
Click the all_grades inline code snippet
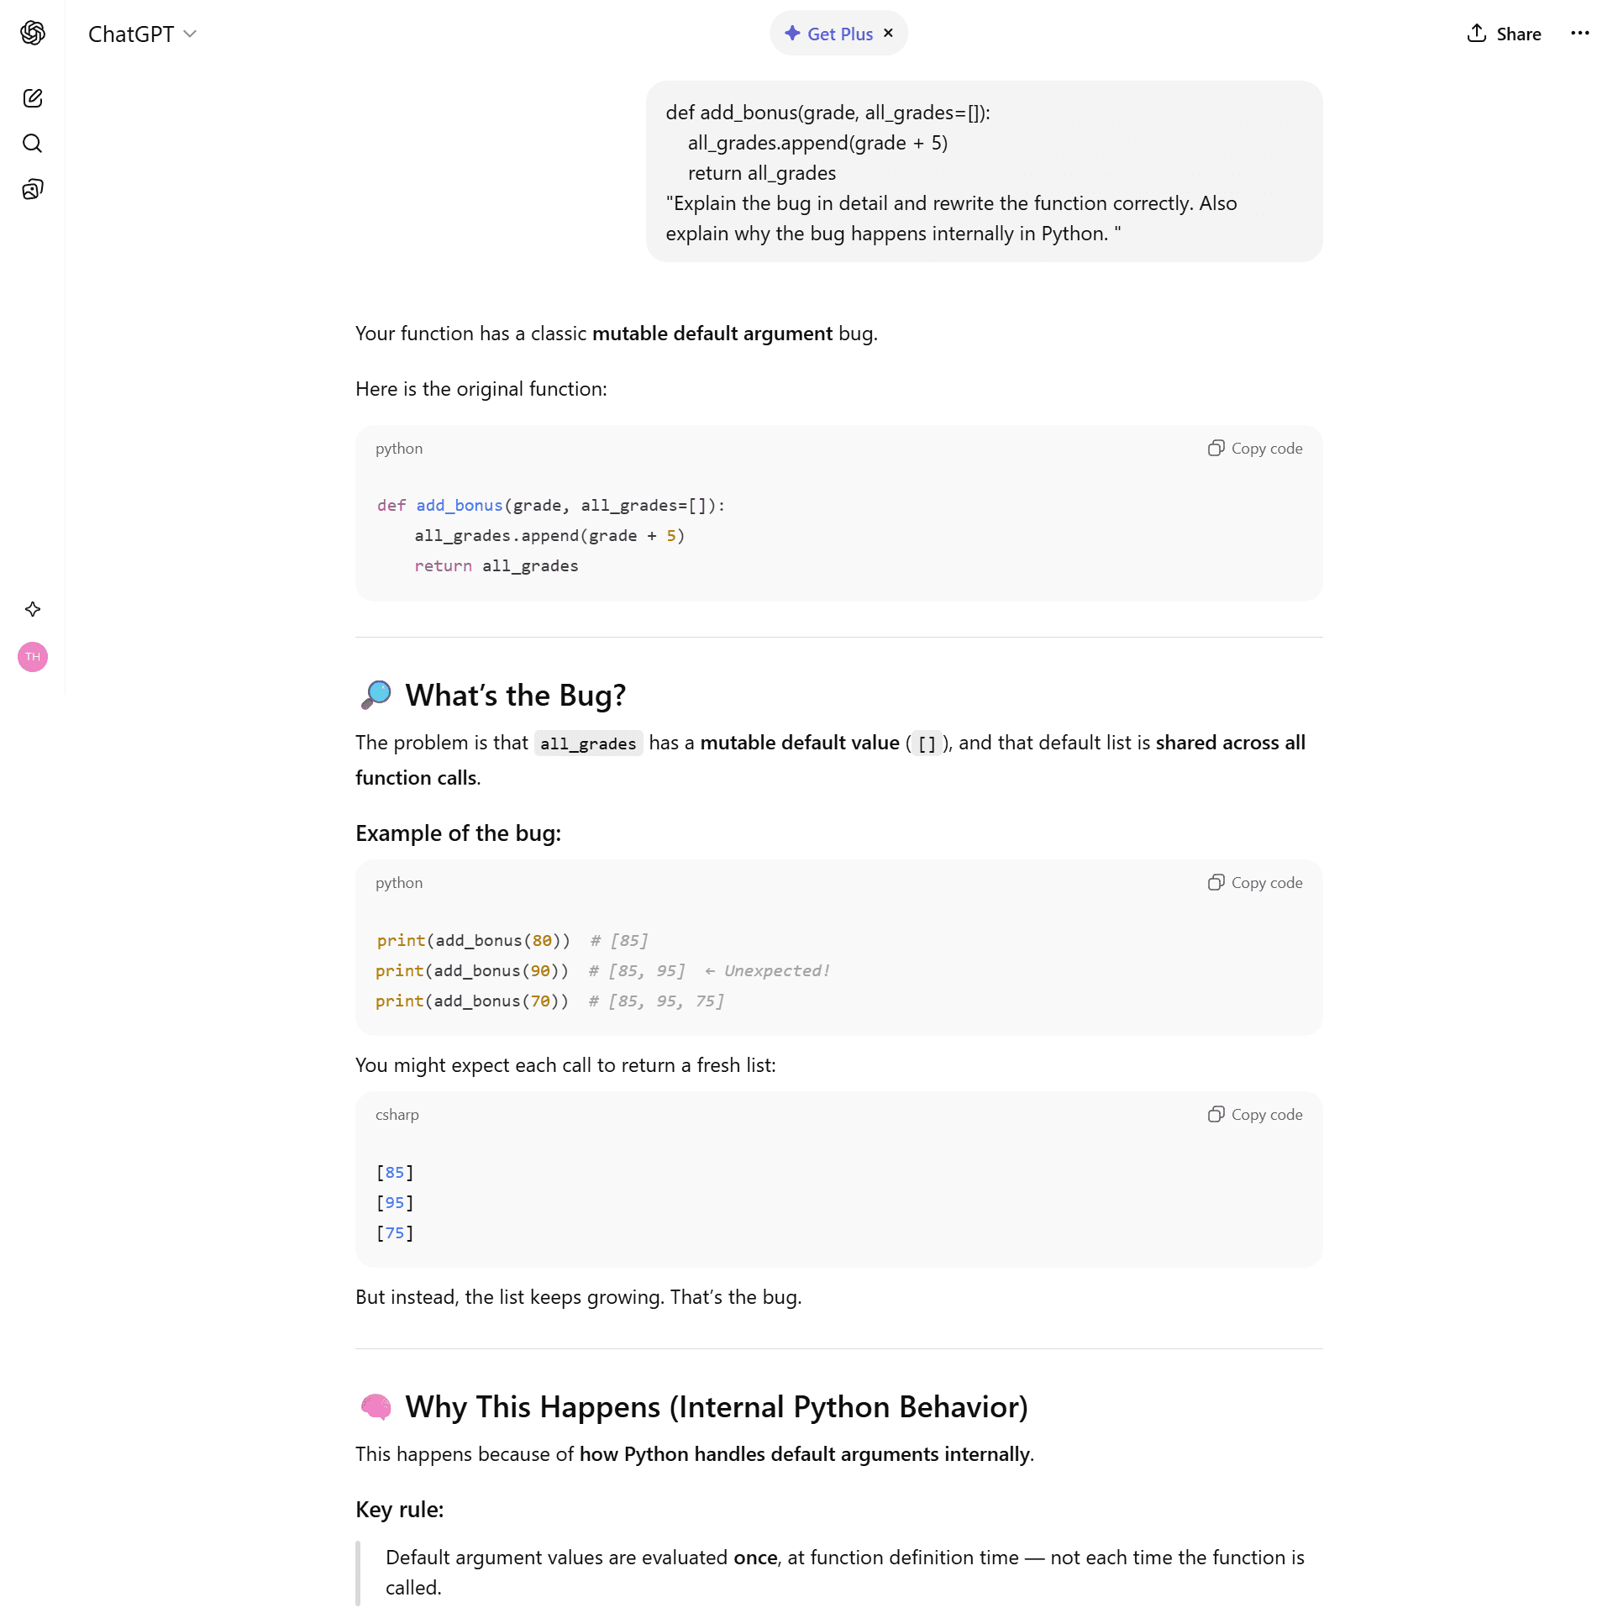tap(588, 743)
